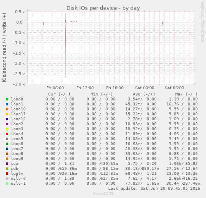Click the graph title 'Disk IOs per device - by day'

(x=103, y=8)
